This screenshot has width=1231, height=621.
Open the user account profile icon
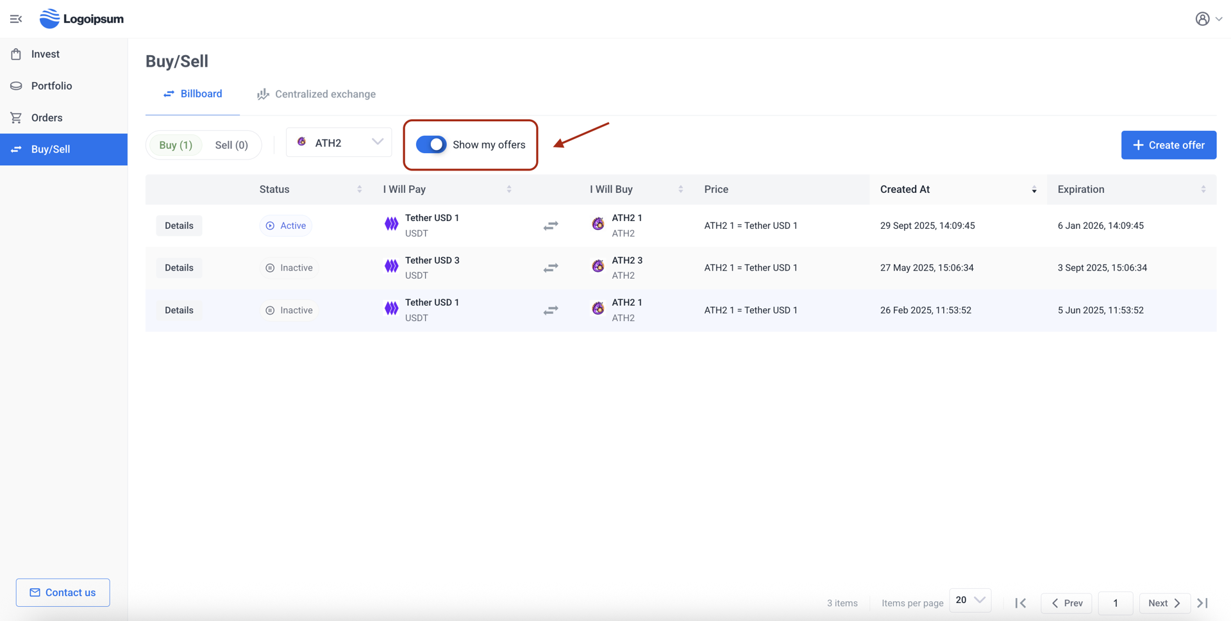[x=1202, y=19]
